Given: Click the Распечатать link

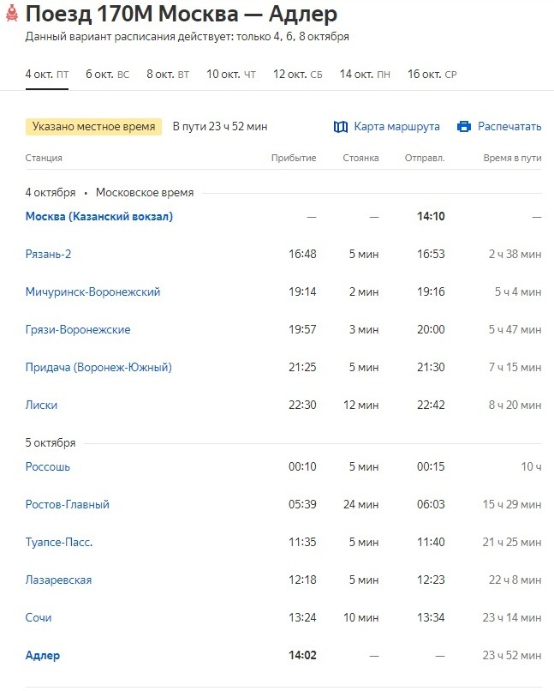Looking at the screenshot, I should (x=509, y=127).
